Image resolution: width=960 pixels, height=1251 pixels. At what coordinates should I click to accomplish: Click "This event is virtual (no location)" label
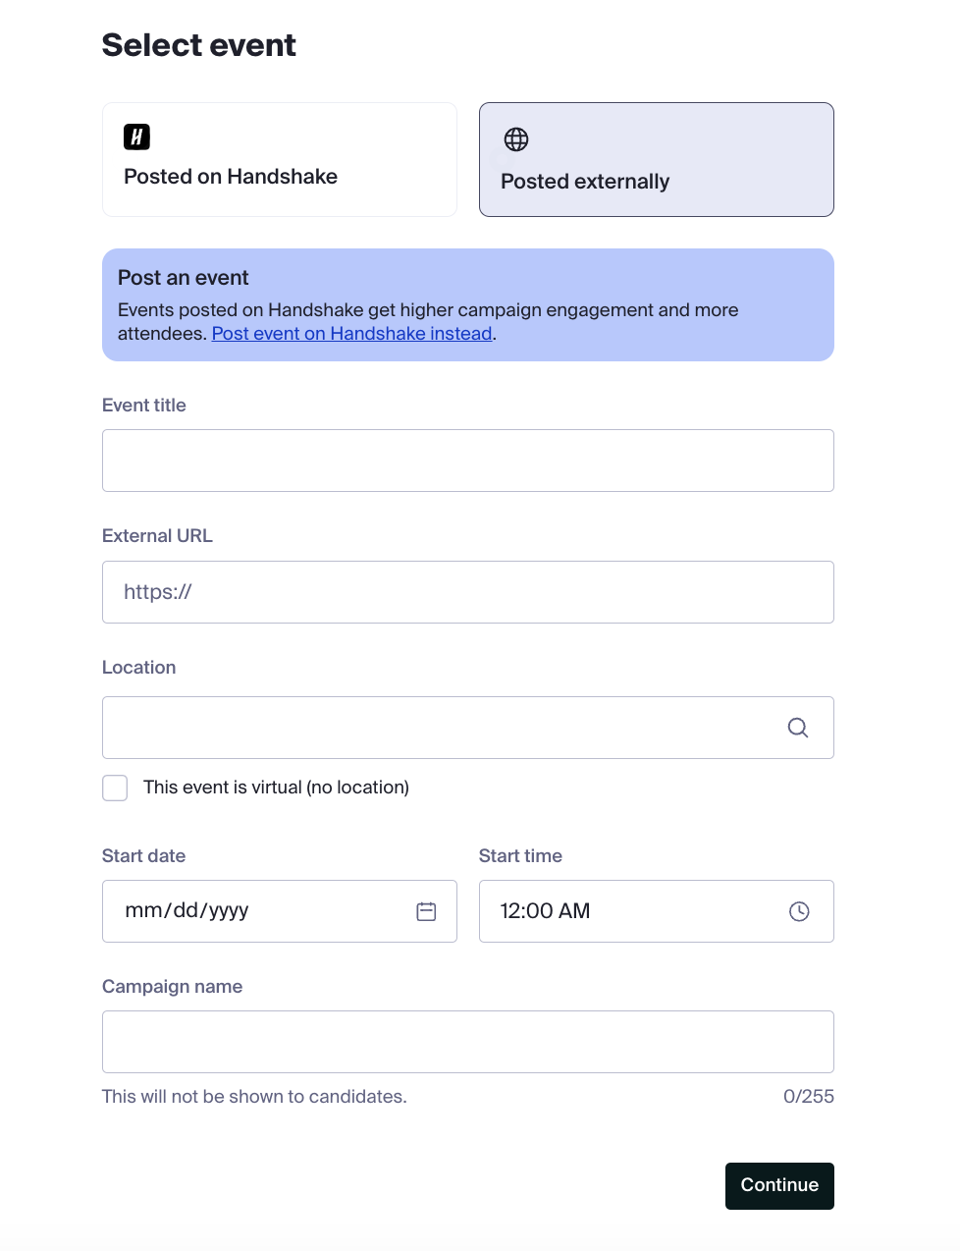(276, 788)
